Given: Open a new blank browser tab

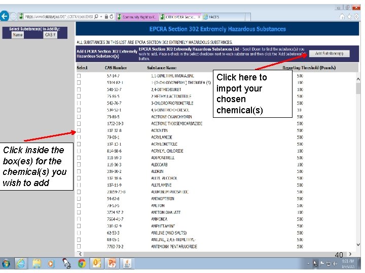Looking at the screenshot, I should (248, 17).
